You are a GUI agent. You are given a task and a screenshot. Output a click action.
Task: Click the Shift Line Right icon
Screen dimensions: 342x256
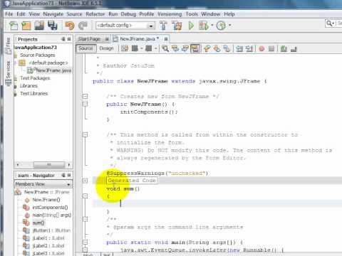249,48
